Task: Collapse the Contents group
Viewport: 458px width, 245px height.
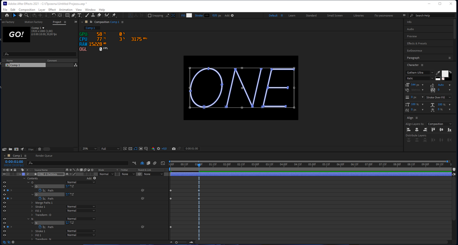Action: click(x=24, y=178)
